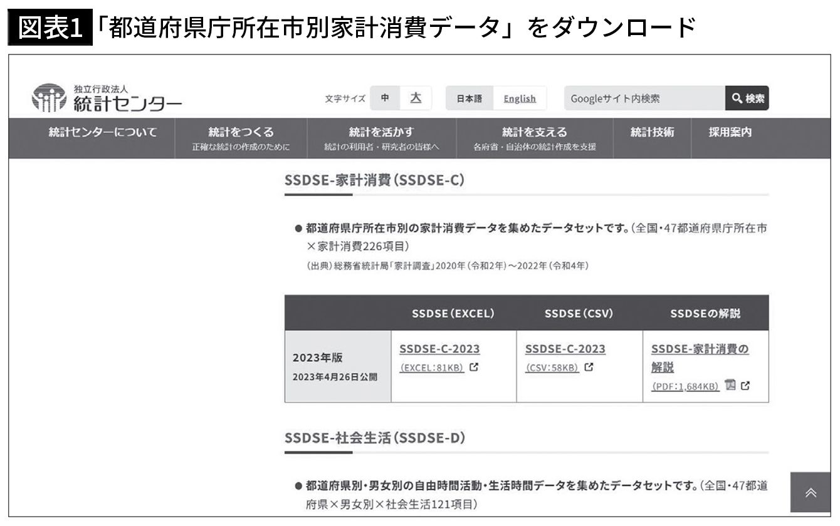
Task: Open 統計をつくる menu
Action: (241, 138)
